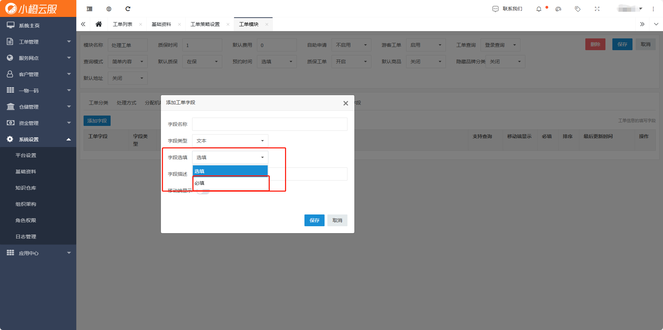Open the theme palette icon
663x330 pixels.
(x=558, y=9)
